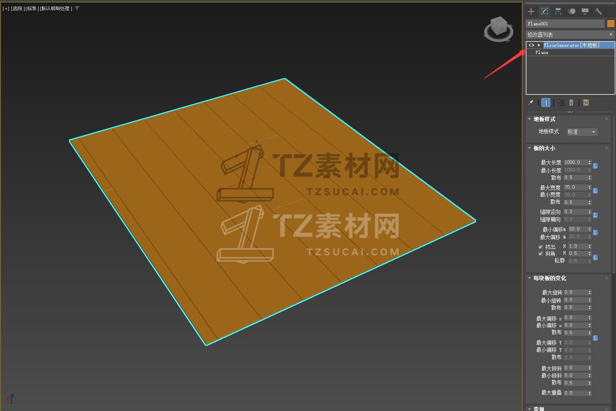Click the 最大重叠 value field
The image size is (616, 411).
pos(575,393)
